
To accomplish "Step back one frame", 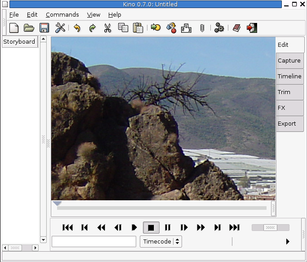I will [x=118, y=228].
